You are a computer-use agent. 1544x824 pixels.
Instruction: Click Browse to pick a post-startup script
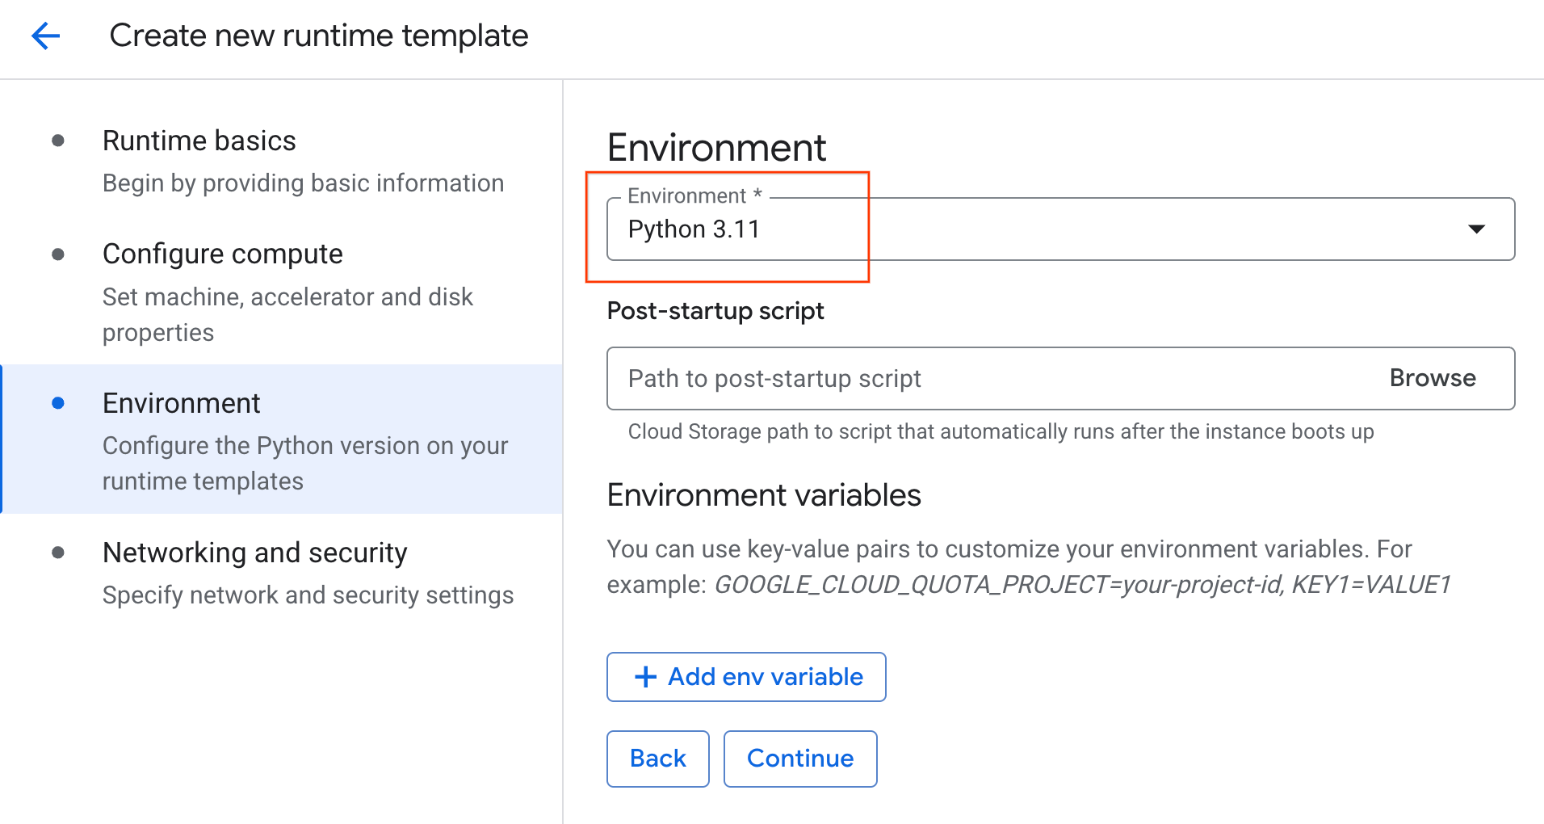point(1433,378)
